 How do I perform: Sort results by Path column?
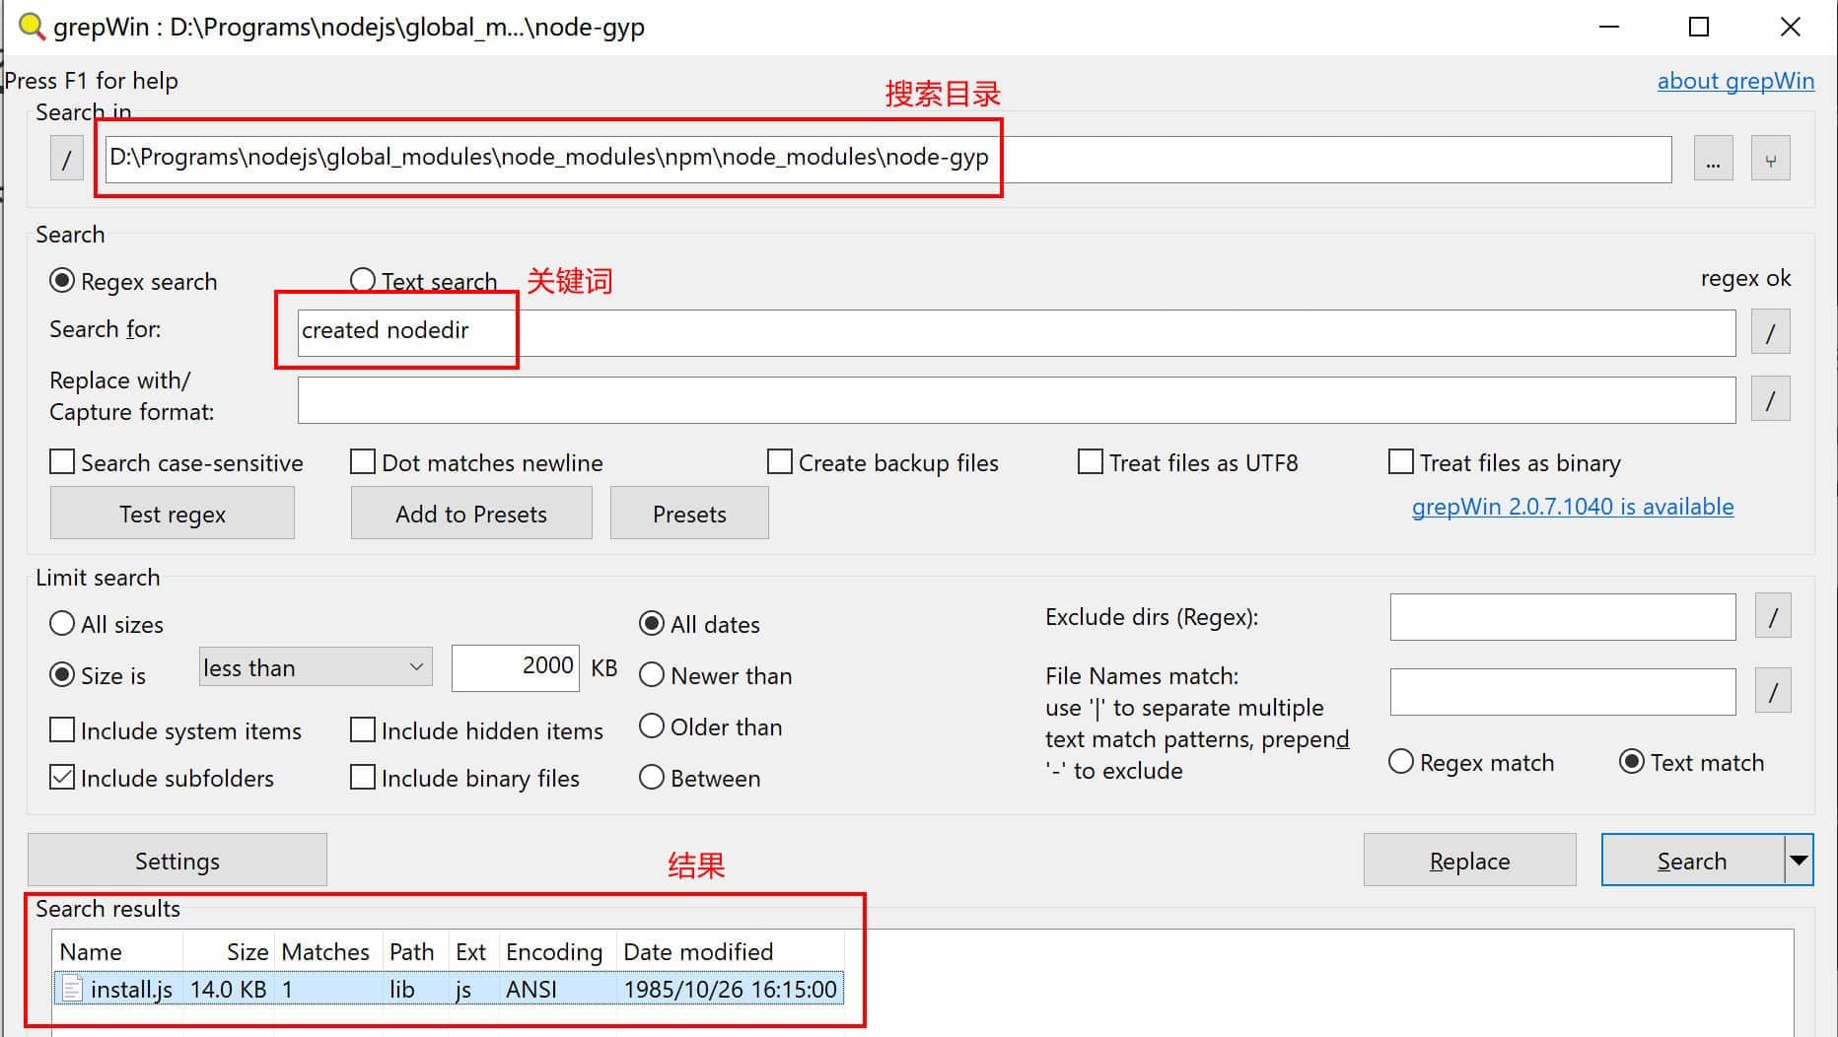point(415,951)
